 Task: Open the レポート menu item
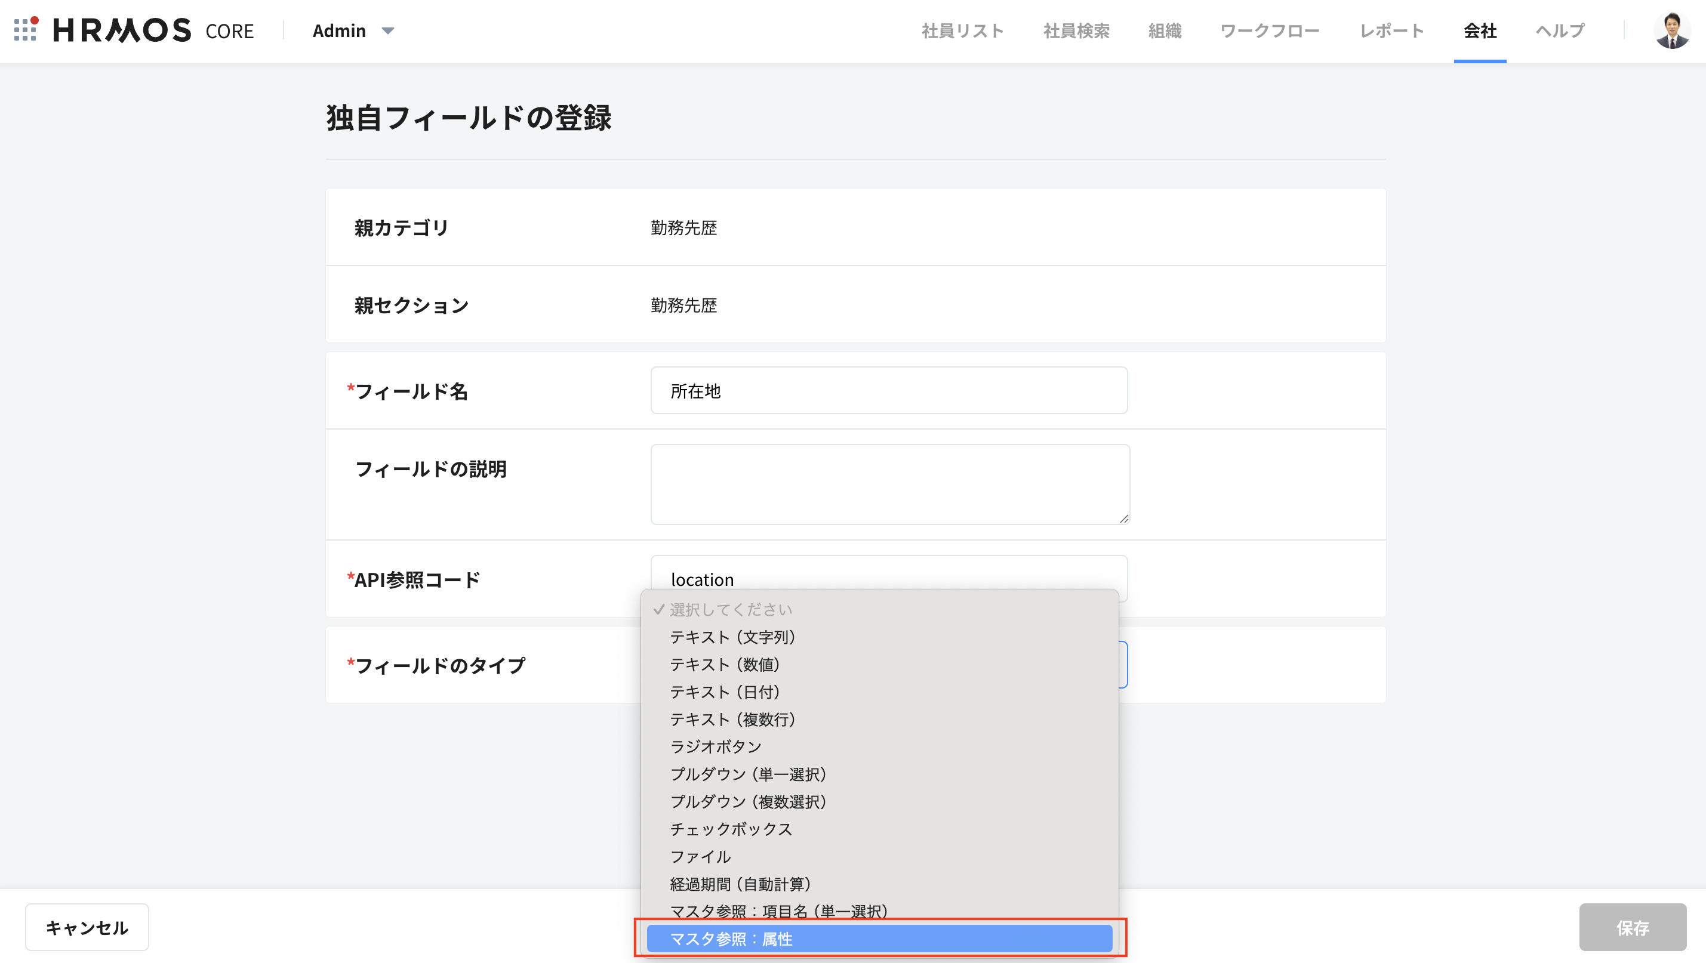coord(1391,31)
